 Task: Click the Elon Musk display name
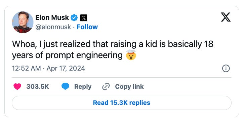(x=52, y=17)
